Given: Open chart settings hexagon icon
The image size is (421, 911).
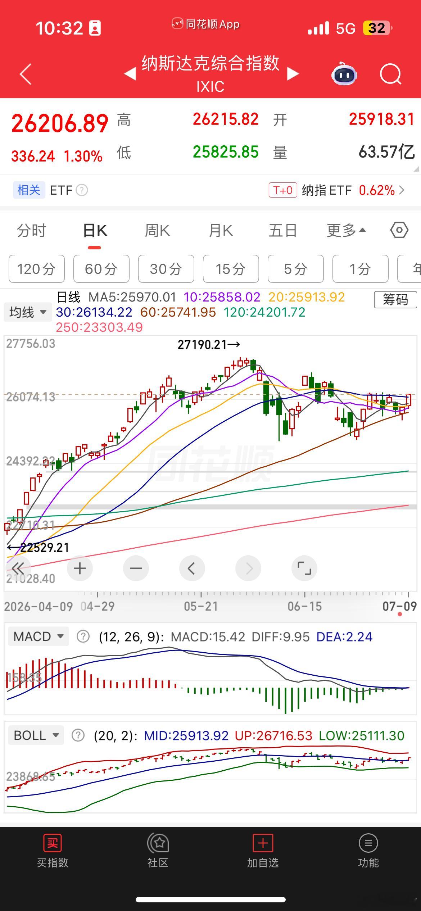Looking at the screenshot, I should (x=399, y=230).
